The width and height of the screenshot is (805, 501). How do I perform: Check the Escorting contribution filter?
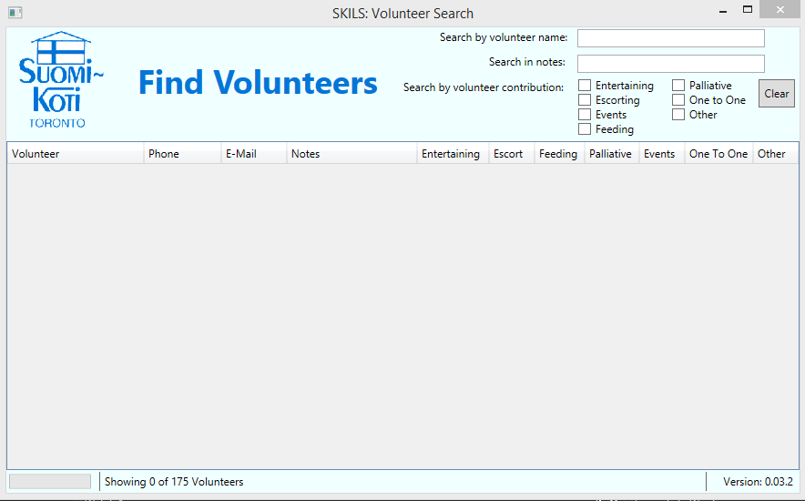(585, 100)
